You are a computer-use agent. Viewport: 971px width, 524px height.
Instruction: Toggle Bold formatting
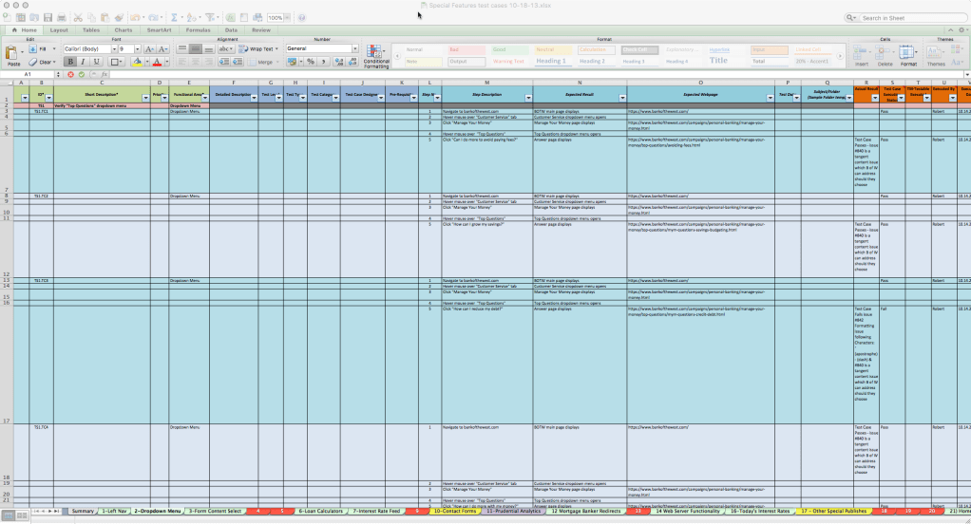click(x=71, y=62)
